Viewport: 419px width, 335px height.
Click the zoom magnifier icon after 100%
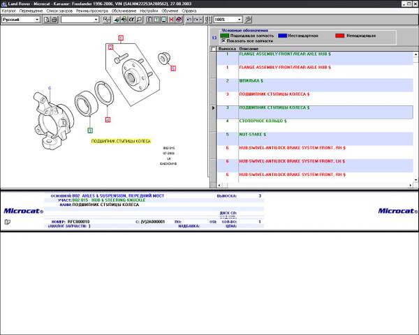tap(248, 20)
